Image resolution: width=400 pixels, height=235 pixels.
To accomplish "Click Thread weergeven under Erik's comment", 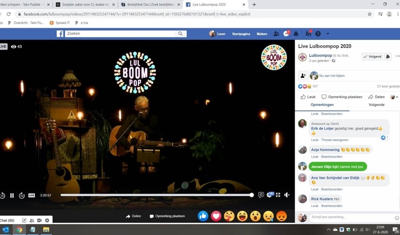I will [x=335, y=140].
